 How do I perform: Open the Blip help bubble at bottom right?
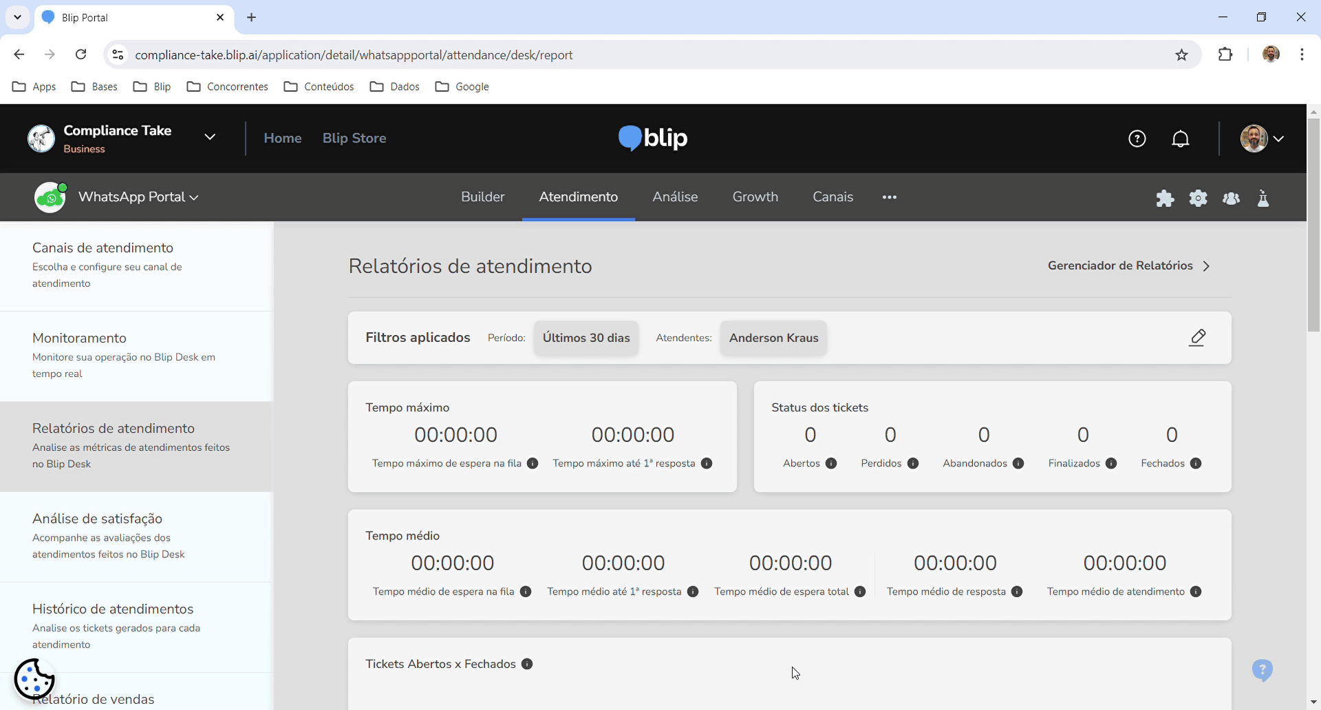[x=1263, y=670]
